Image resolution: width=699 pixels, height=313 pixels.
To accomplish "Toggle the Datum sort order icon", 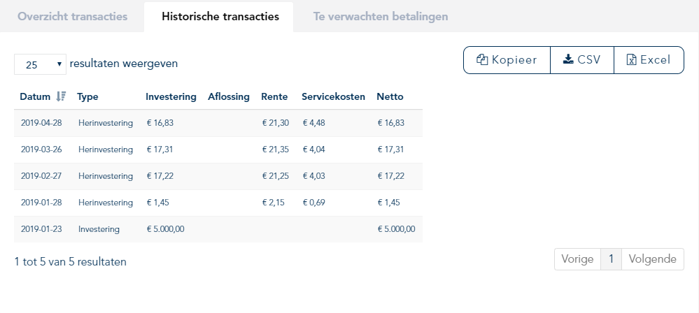I will (61, 96).
